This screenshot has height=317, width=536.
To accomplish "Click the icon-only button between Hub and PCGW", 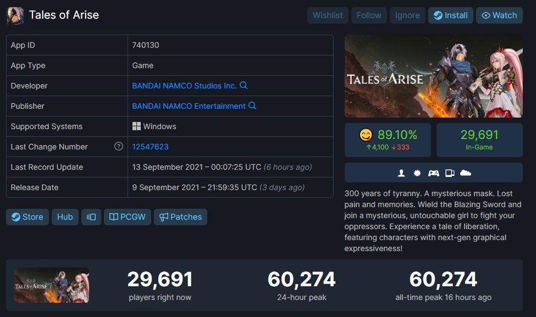I will [x=91, y=217].
